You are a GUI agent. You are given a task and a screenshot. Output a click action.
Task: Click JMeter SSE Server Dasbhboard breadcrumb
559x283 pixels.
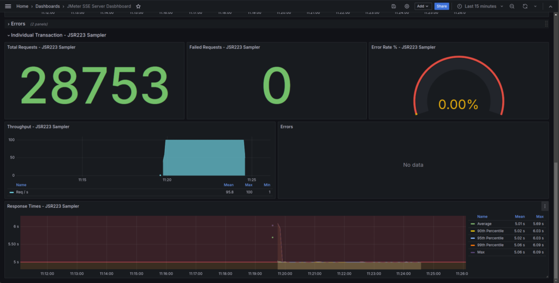point(99,7)
